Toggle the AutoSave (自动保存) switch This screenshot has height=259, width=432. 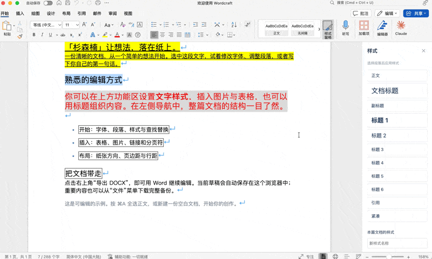pos(48,3)
